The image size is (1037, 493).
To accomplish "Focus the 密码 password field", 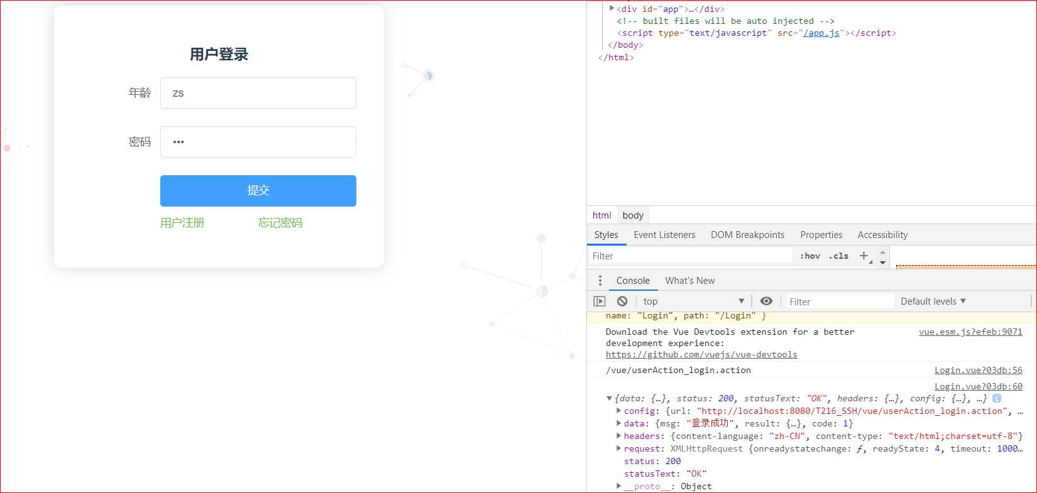I will 258,142.
